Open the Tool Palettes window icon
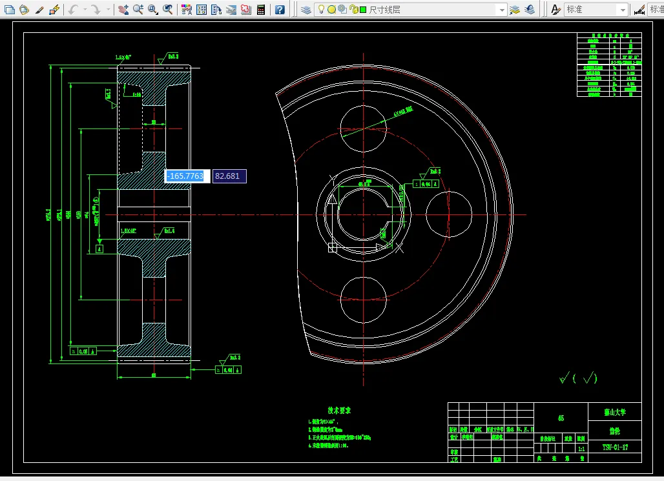 pyautogui.click(x=216, y=9)
